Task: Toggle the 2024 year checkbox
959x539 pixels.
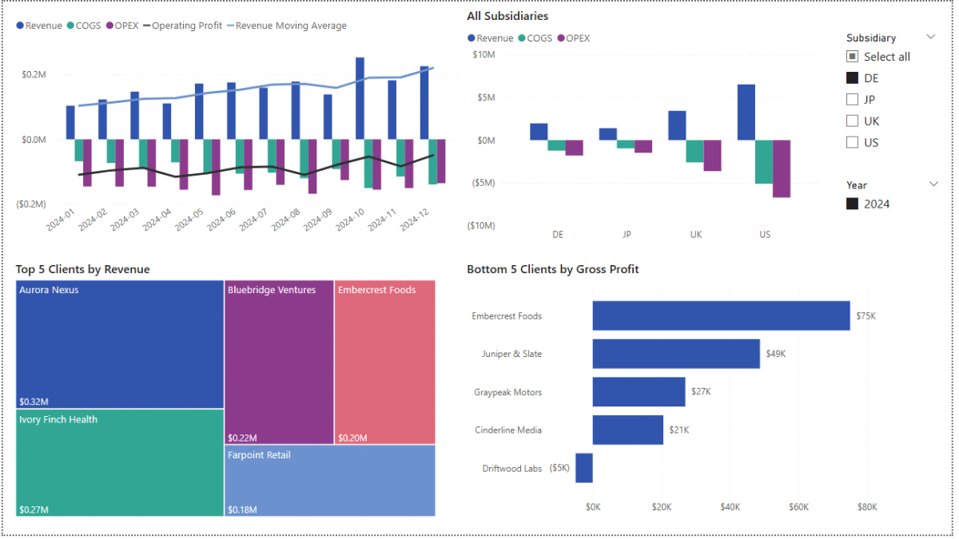Action: (x=853, y=204)
